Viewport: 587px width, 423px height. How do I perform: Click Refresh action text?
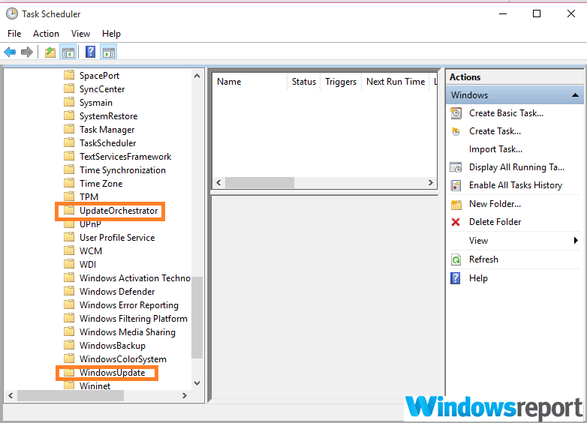tap(483, 259)
